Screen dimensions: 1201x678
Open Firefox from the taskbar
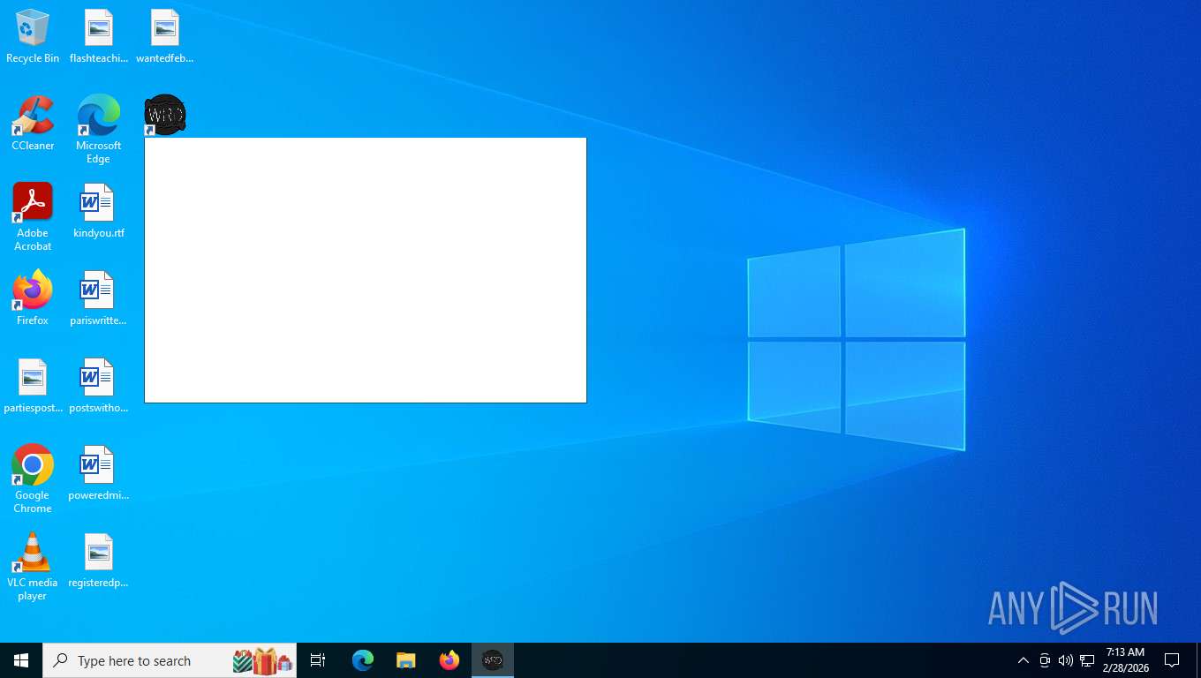point(449,660)
